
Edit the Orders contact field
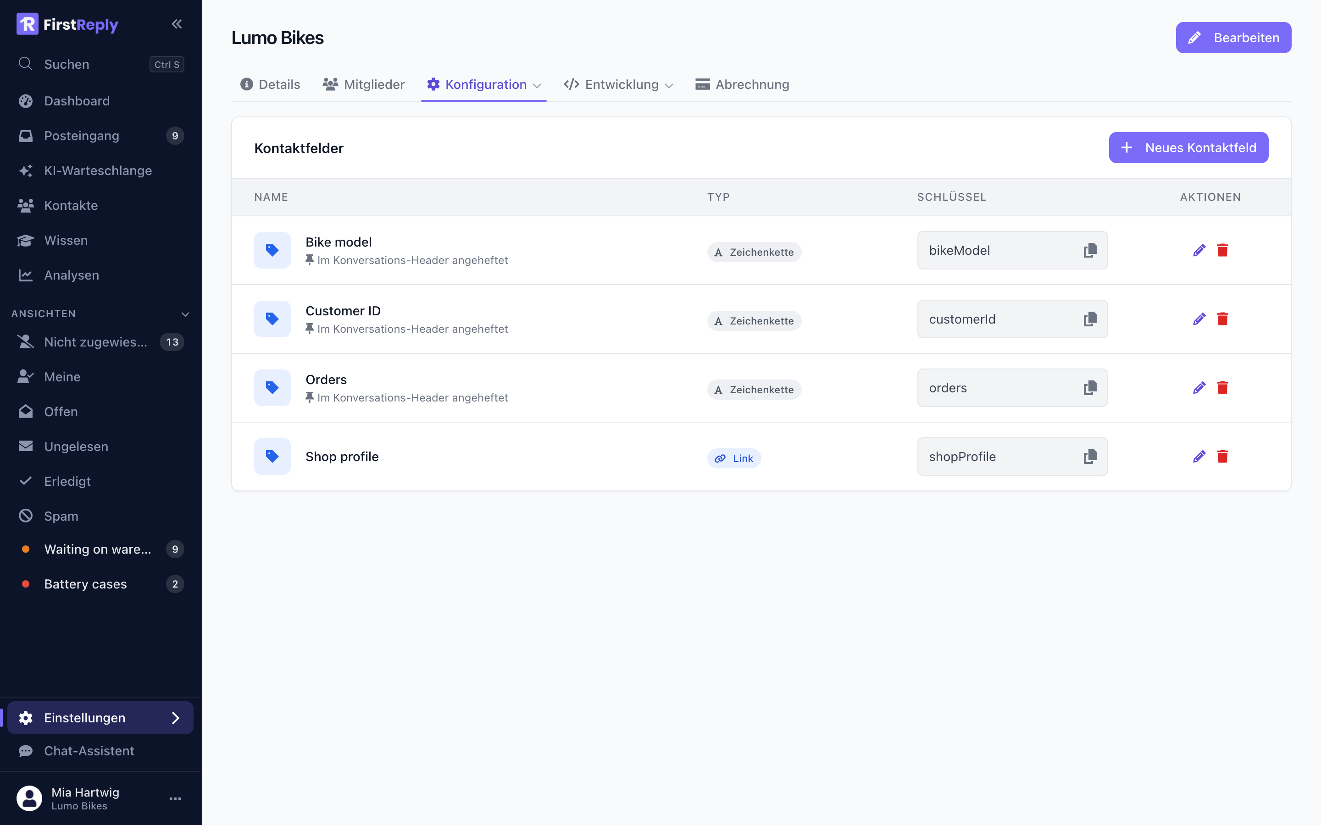[x=1199, y=388]
